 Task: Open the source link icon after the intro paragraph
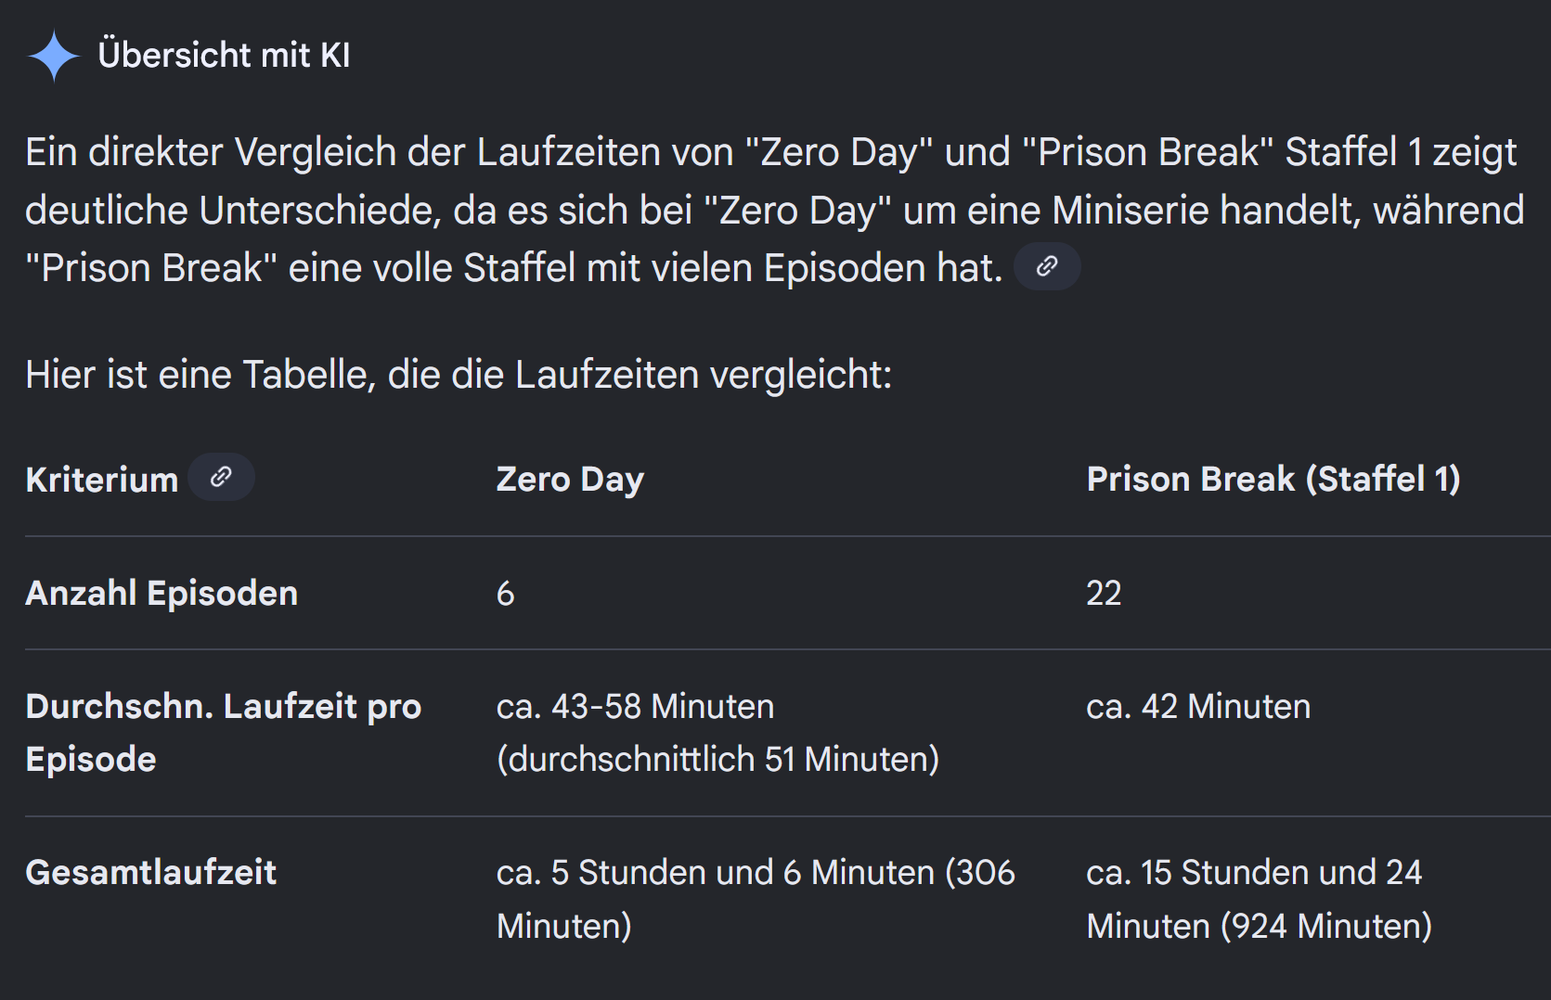[1046, 267]
